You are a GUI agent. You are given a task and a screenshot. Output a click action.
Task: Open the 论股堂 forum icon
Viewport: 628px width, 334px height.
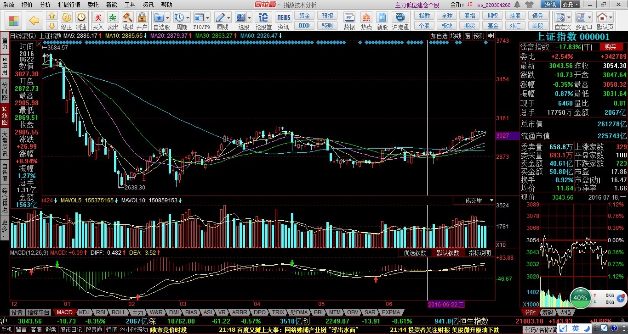tap(263, 20)
